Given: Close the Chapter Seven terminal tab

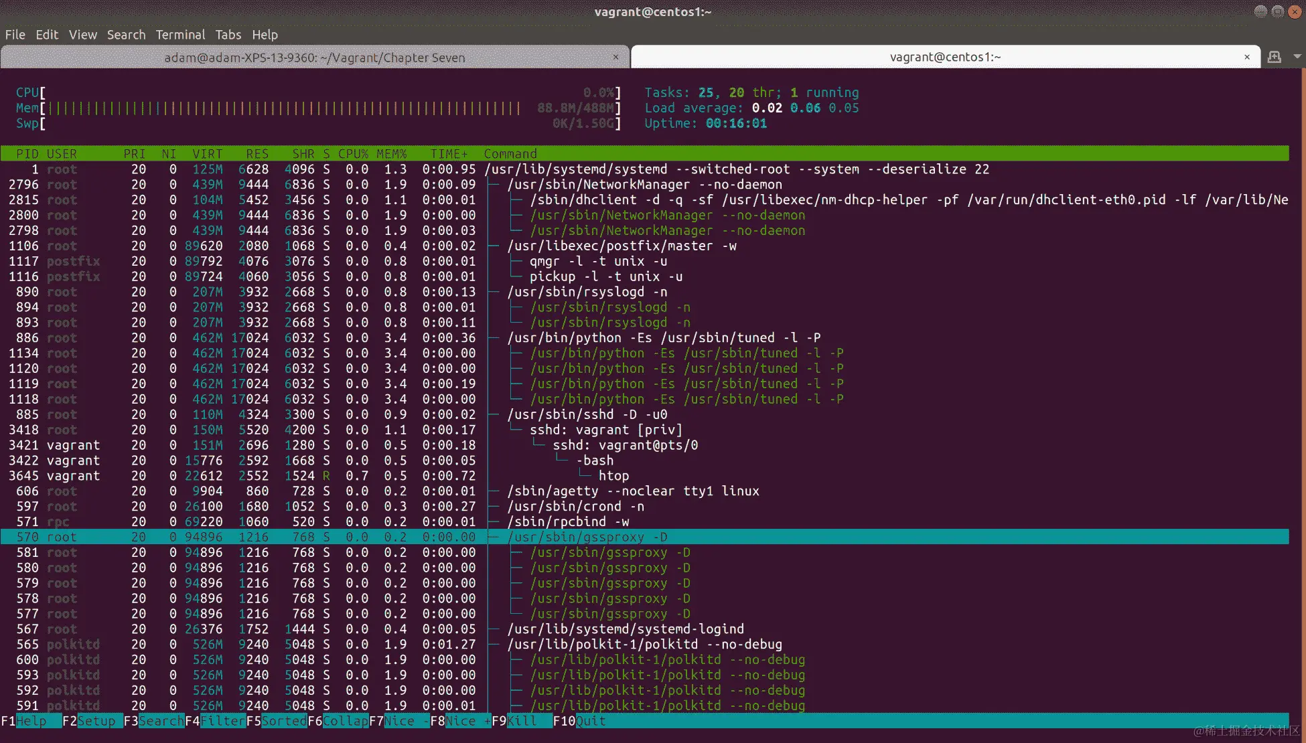Looking at the screenshot, I should click(615, 58).
